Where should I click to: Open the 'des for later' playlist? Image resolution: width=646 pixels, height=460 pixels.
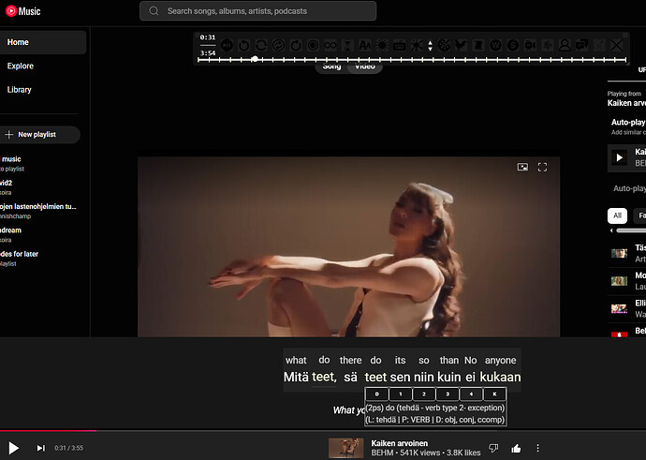tap(39, 259)
